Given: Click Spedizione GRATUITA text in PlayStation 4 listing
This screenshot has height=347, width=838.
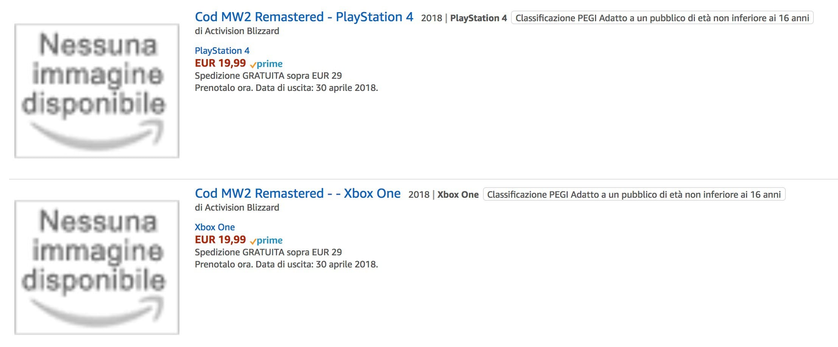Looking at the screenshot, I should (x=268, y=76).
